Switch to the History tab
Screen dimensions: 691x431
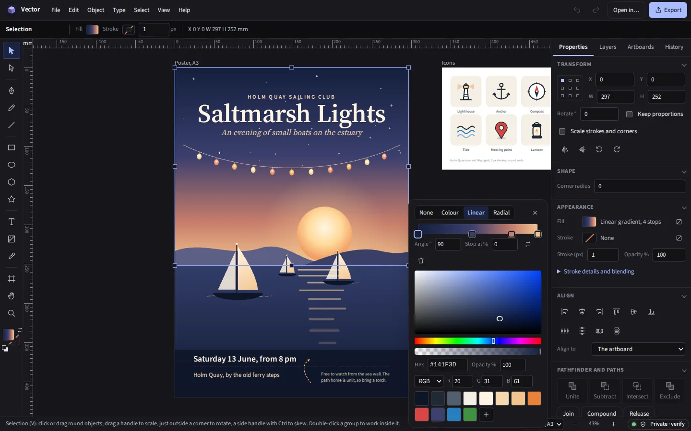point(674,47)
